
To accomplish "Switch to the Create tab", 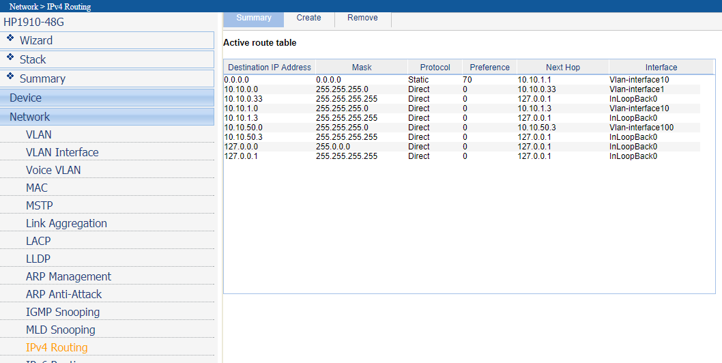I will click(x=308, y=18).
